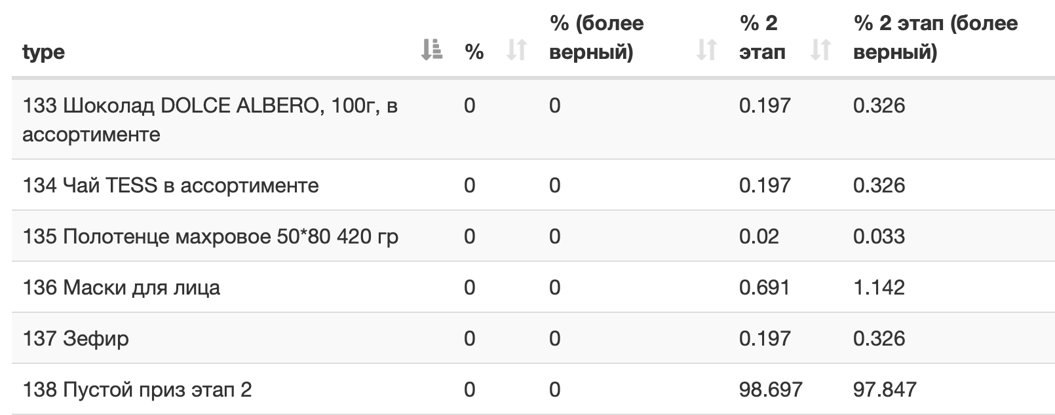Click sort arrows beside % 2 этап
Screen dimensions: 1055x415
820,50
